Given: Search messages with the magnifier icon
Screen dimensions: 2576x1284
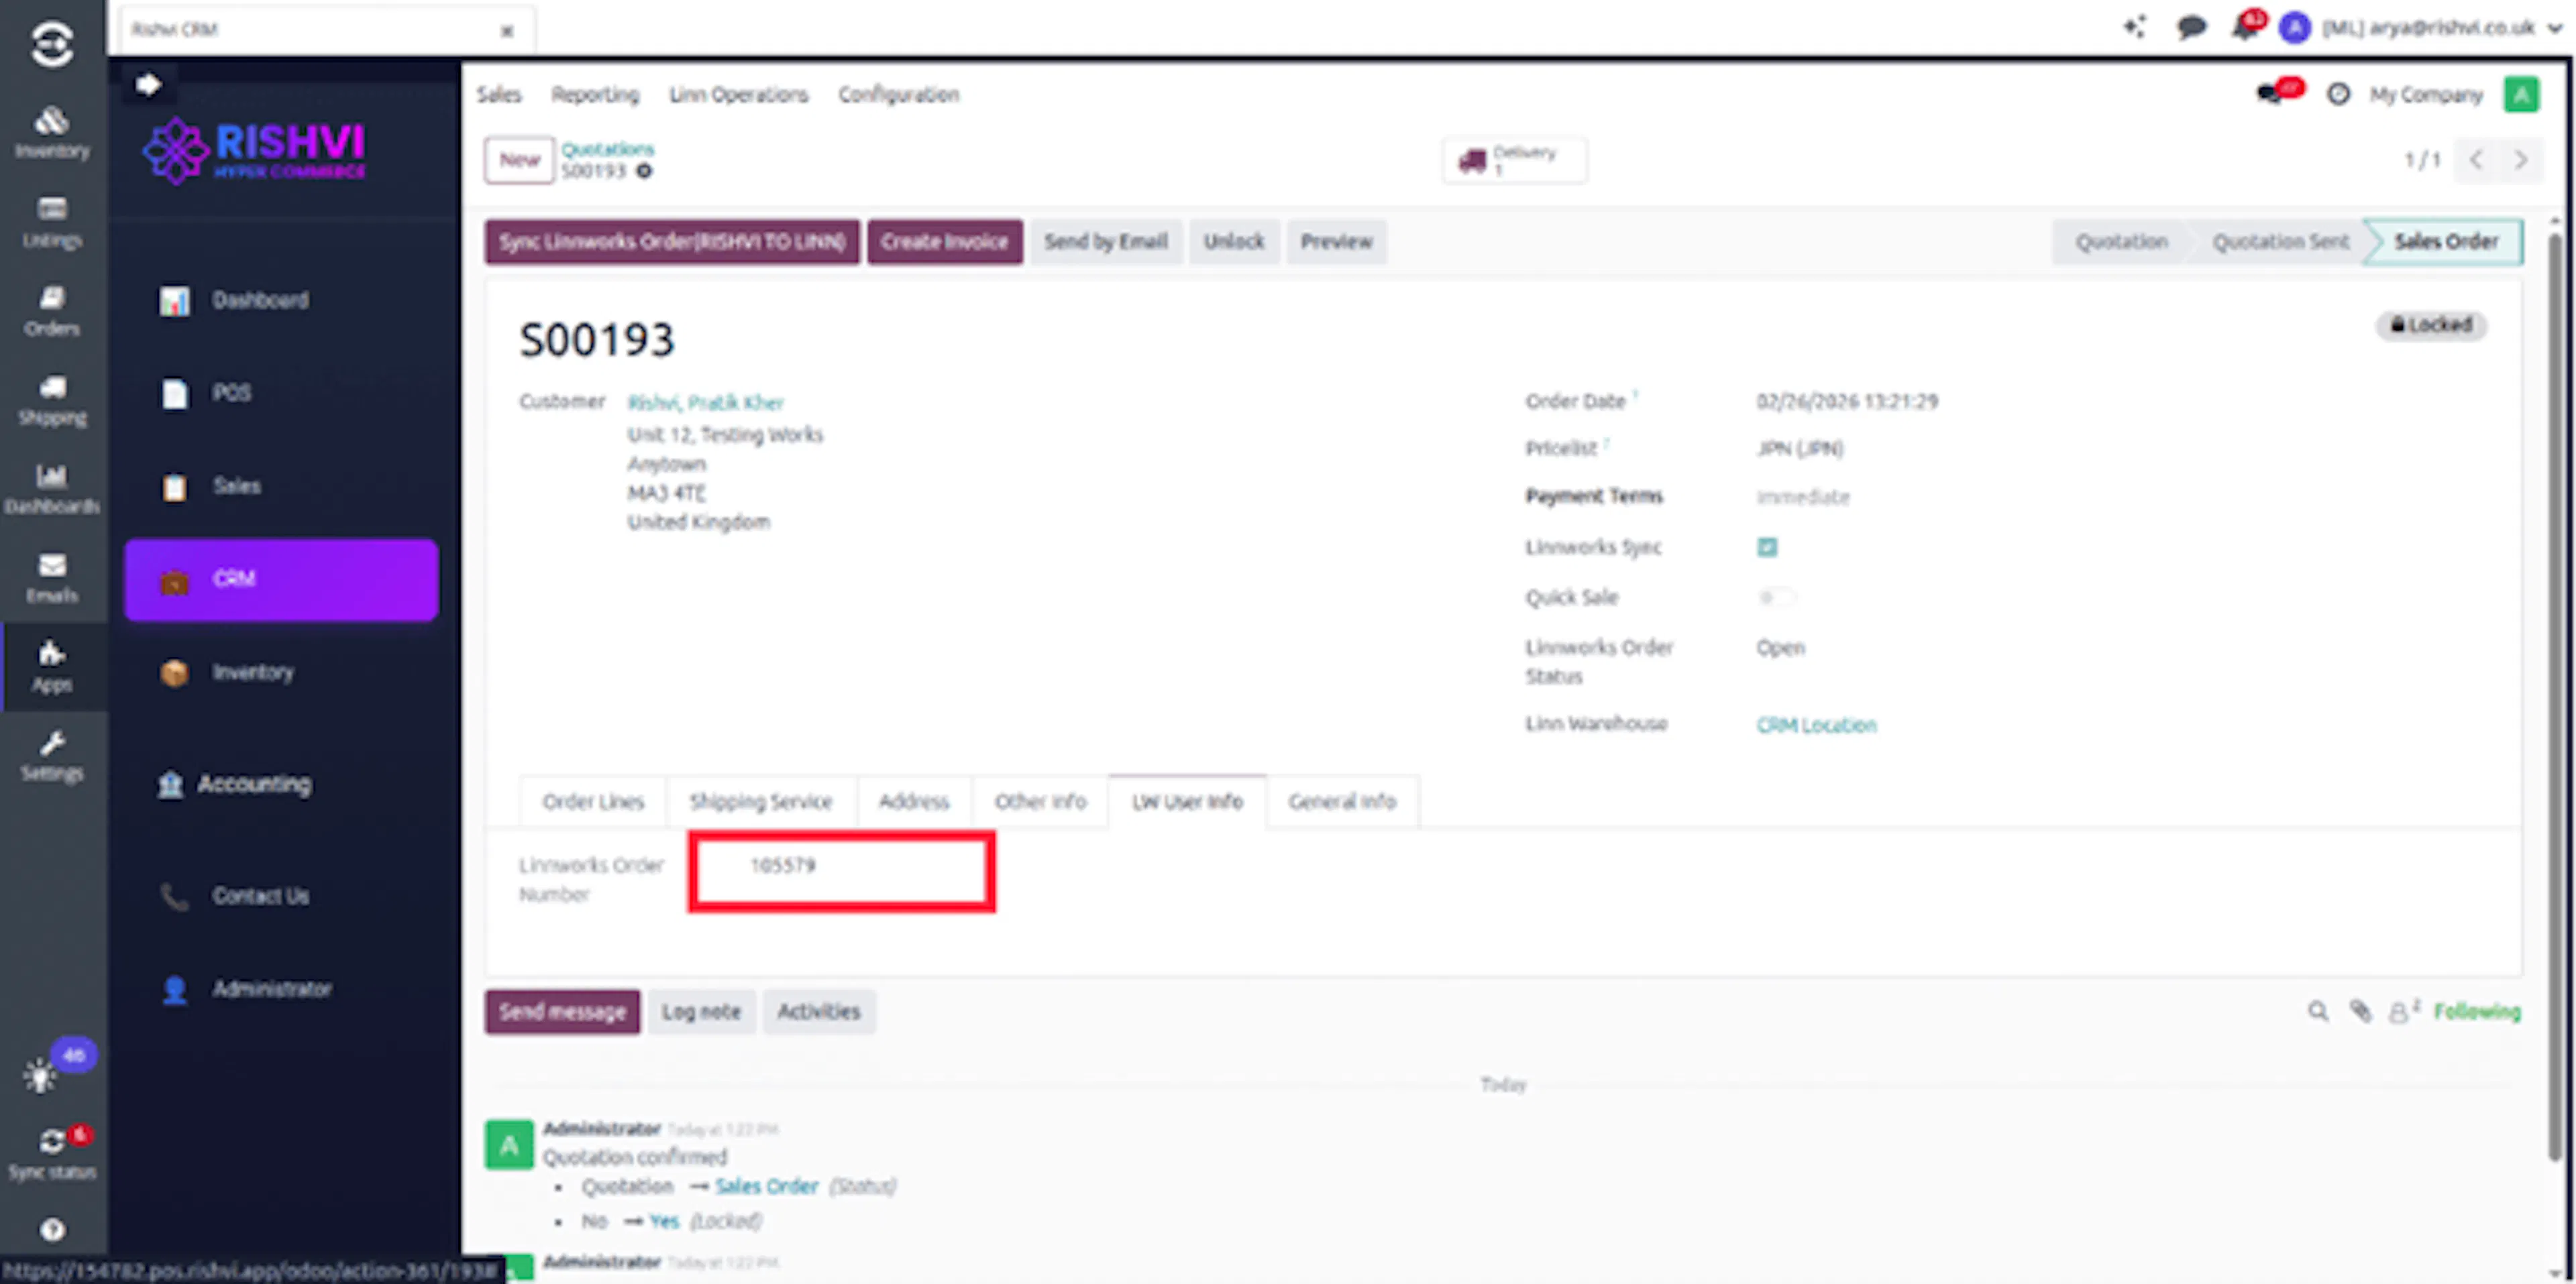Looking at the screenshot, I should click(2317, 1011).
